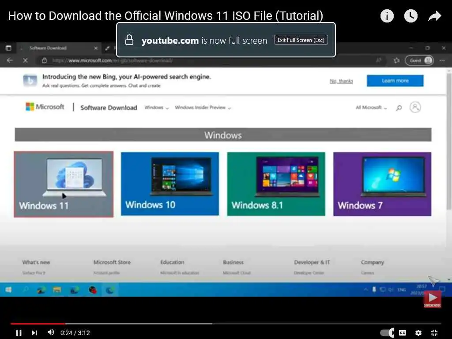Open browser more options ellipsis menu
This screenshot has height=339, width=452.
442,60
